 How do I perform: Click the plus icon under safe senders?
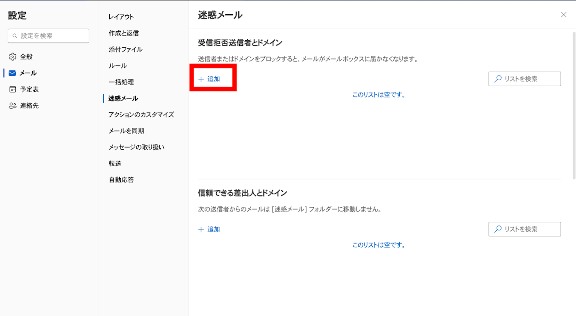tap(201, 229)
